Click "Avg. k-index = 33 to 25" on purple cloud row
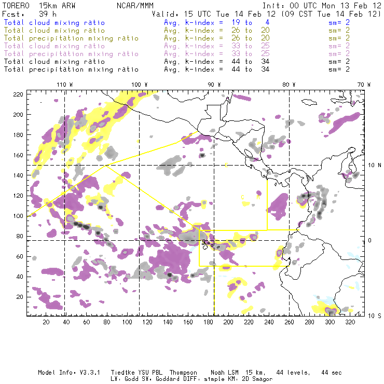Viewport: 384px width, 384px height. pos(217,46)
